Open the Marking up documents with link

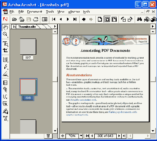coord(122,112)
